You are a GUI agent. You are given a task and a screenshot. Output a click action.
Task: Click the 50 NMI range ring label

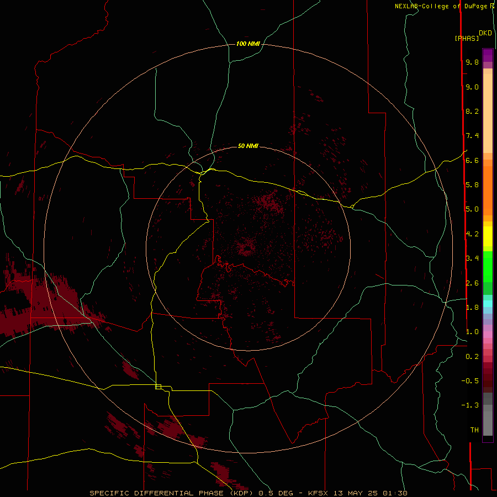(x=248, y=146)
